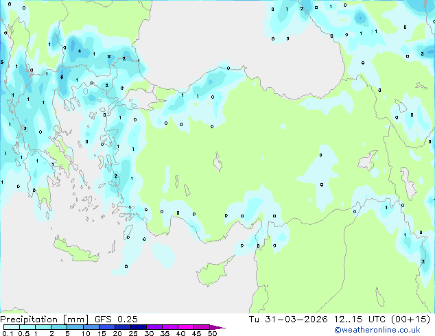435x336 pixels.
Task: Click the 30–35 mm purple legend swatch
Action: pos(154,327)
